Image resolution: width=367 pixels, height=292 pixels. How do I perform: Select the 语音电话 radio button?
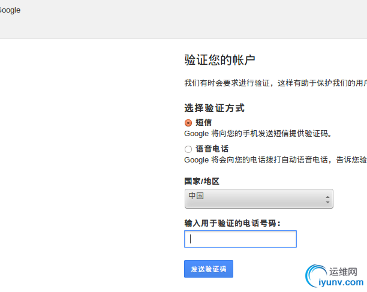click(188, 149)
